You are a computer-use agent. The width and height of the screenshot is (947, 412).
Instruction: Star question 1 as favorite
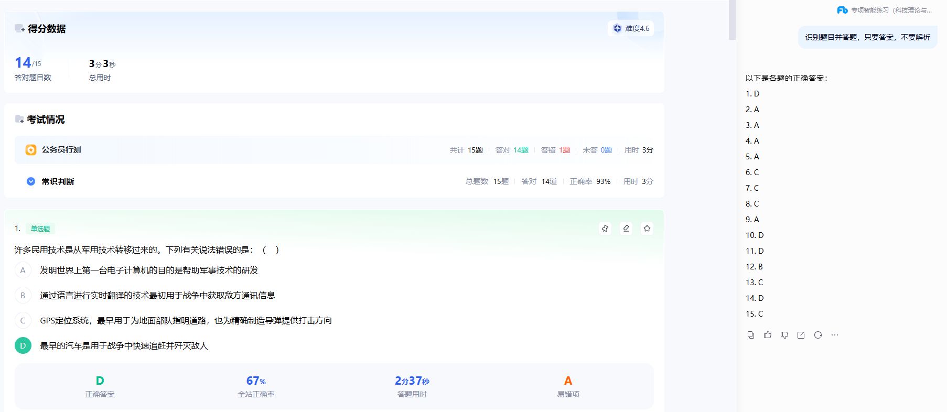[x=647, y=229]
